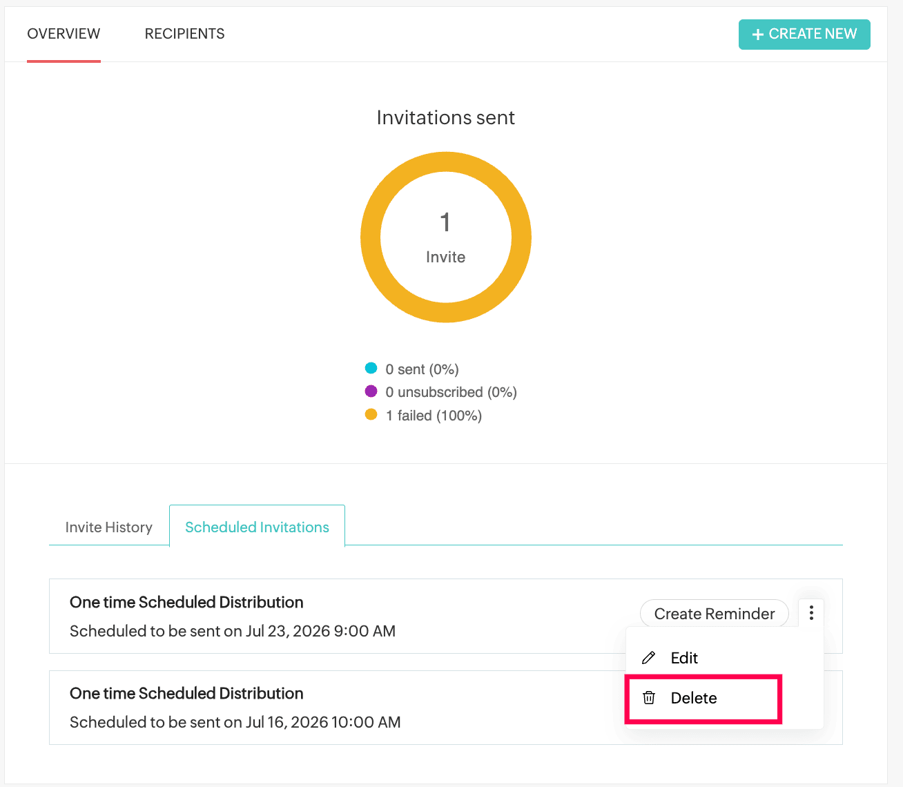Click the 'Invitations sent' chart heading
Viewport: 903px width, 787px height.
(446, 117)
